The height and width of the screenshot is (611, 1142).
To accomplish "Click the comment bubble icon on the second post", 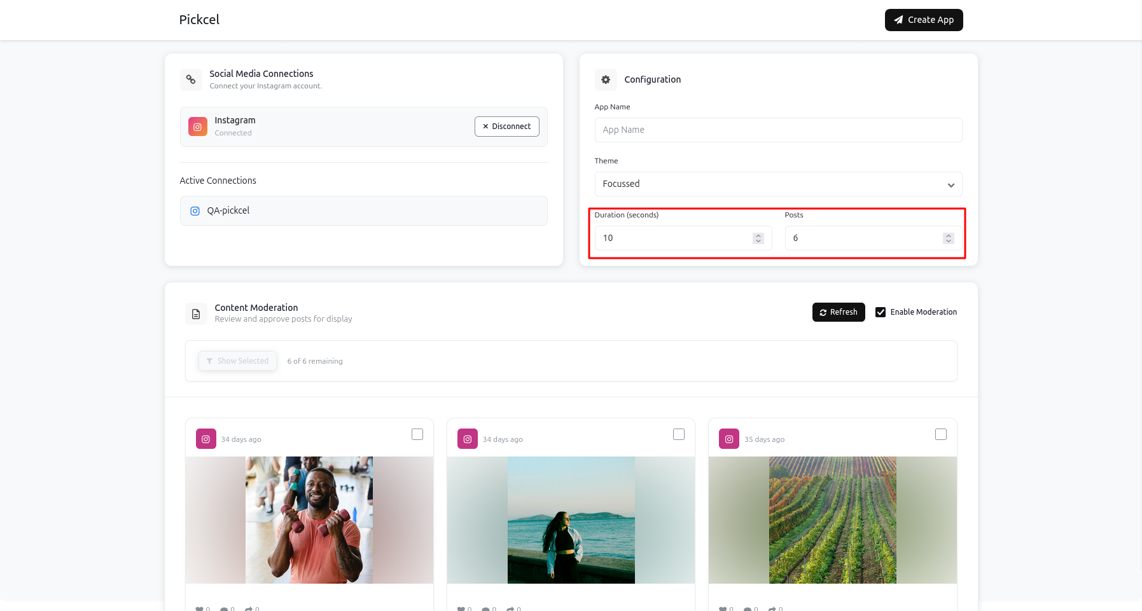I will pyautogui.click(x=486, y=608).
